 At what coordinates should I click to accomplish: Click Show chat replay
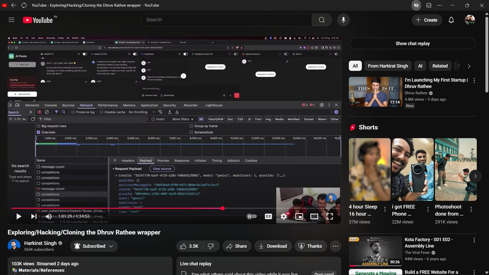(x=412, y=44)
